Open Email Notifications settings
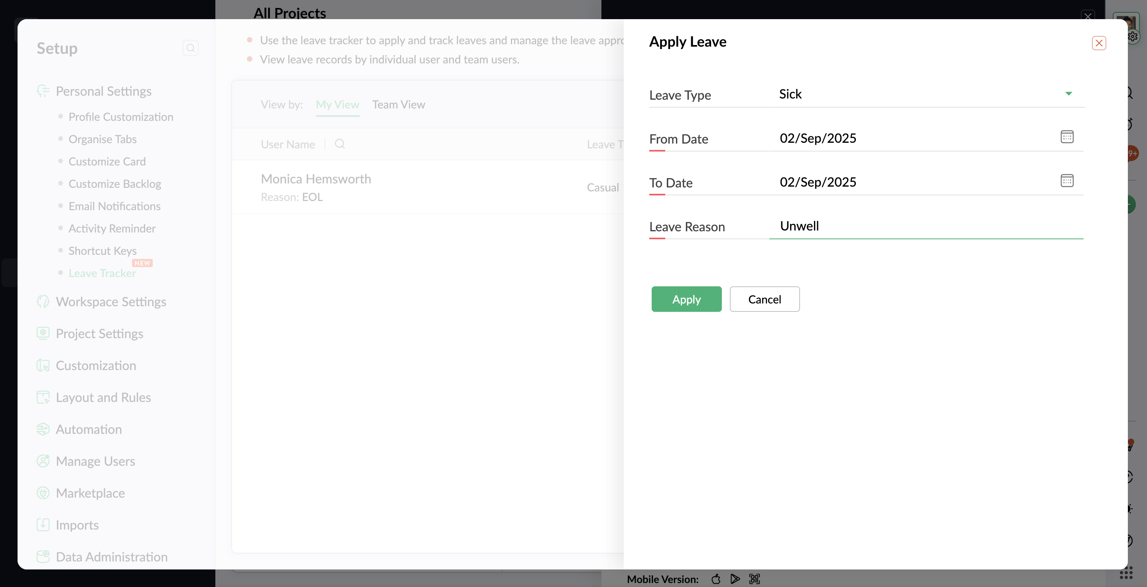 [114, 206]
